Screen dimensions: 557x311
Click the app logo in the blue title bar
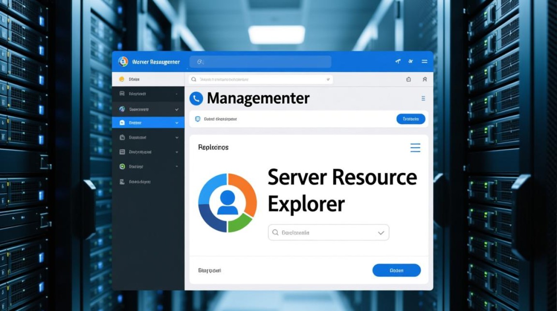click(x=123, y=62)
